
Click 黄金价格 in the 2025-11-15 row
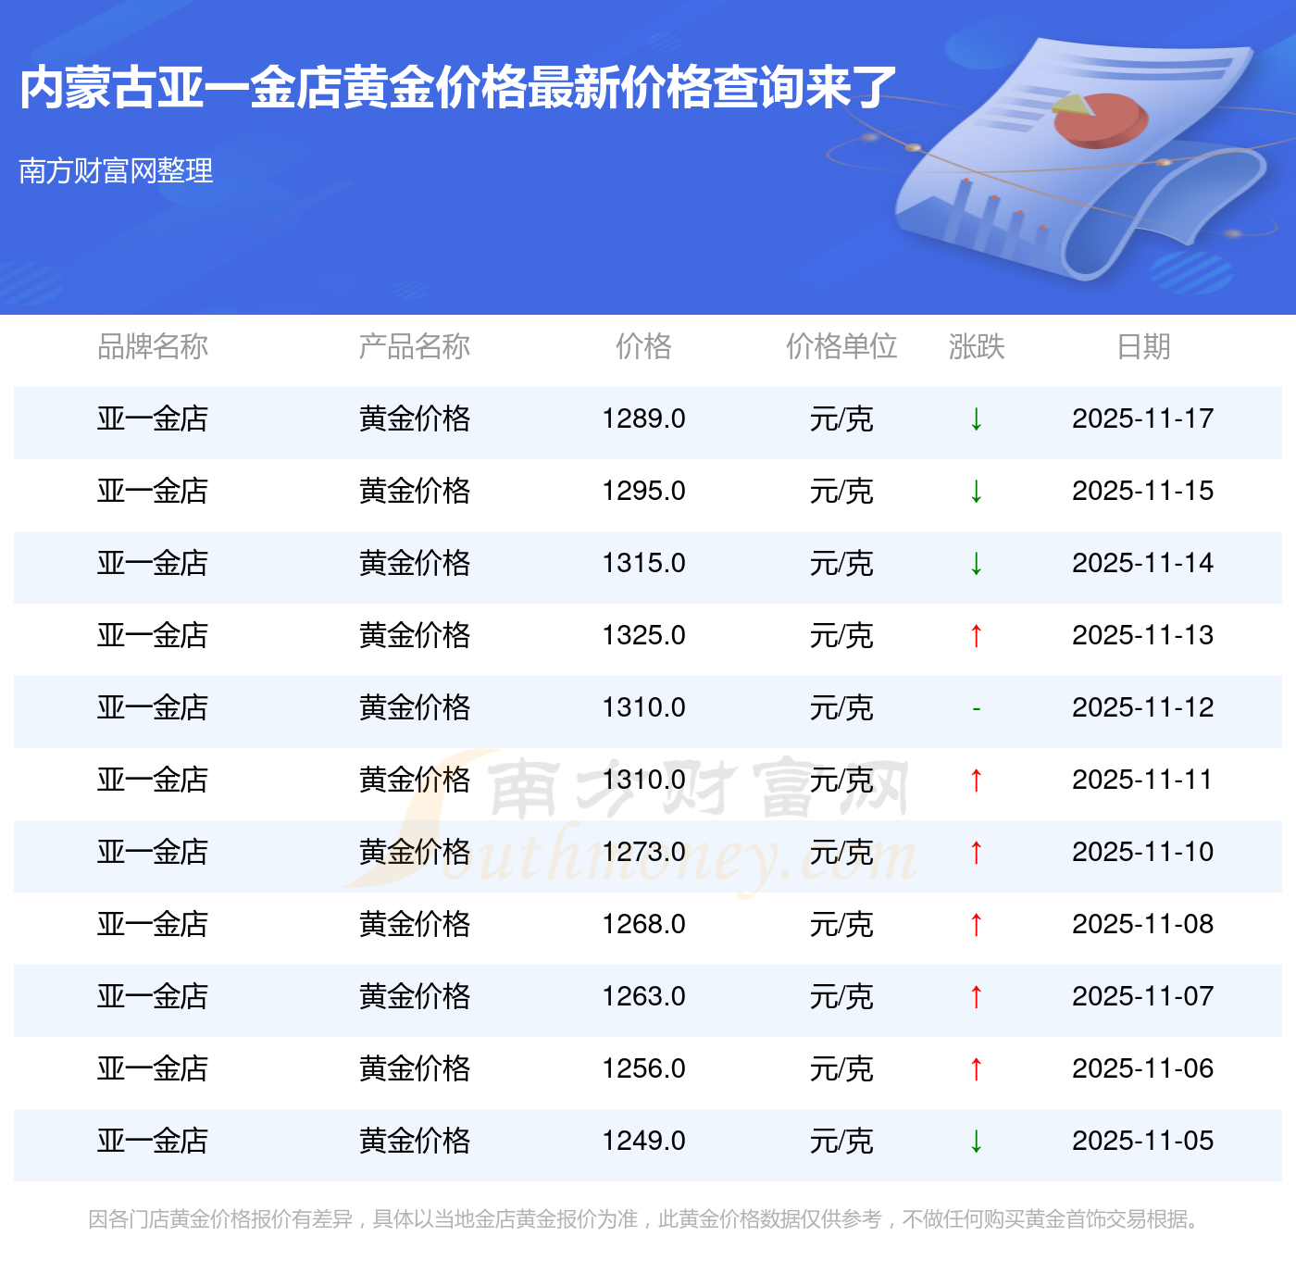point(414,491)
